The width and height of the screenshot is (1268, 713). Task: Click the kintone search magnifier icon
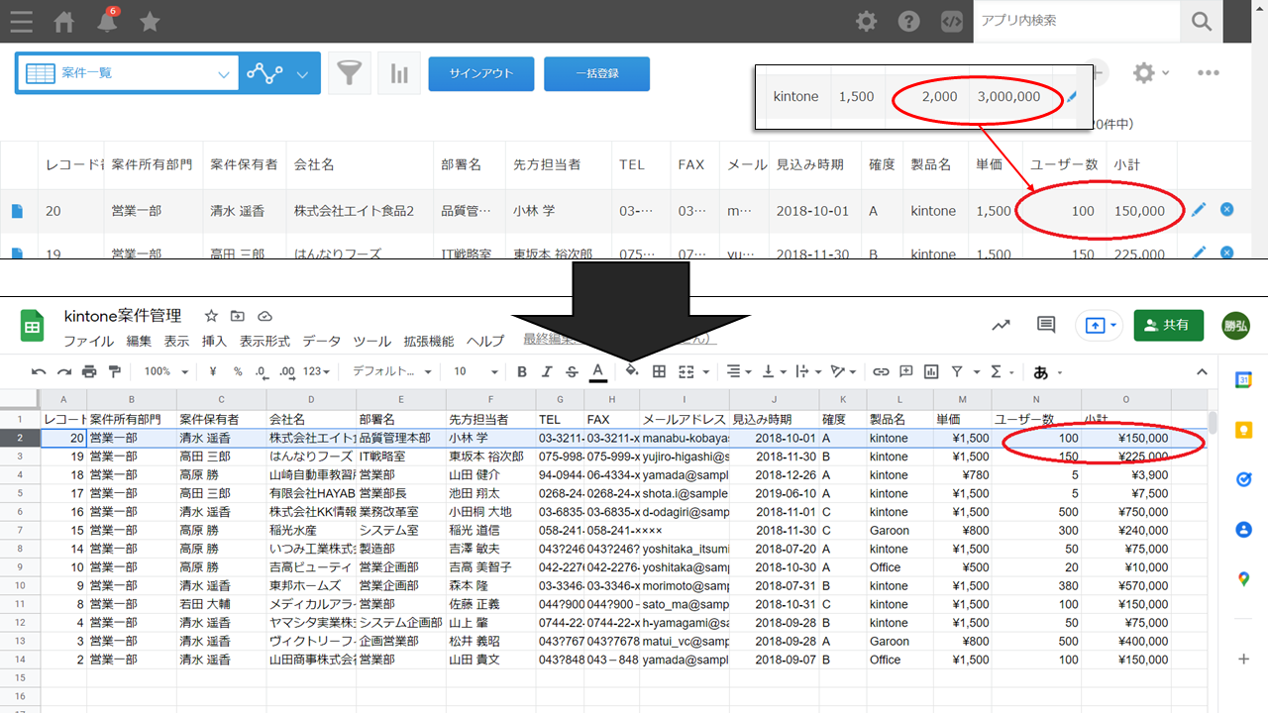1202,21
